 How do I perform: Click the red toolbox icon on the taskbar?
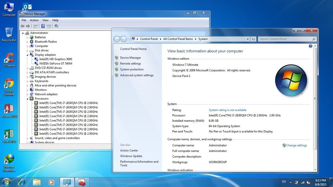click(82, 182)
